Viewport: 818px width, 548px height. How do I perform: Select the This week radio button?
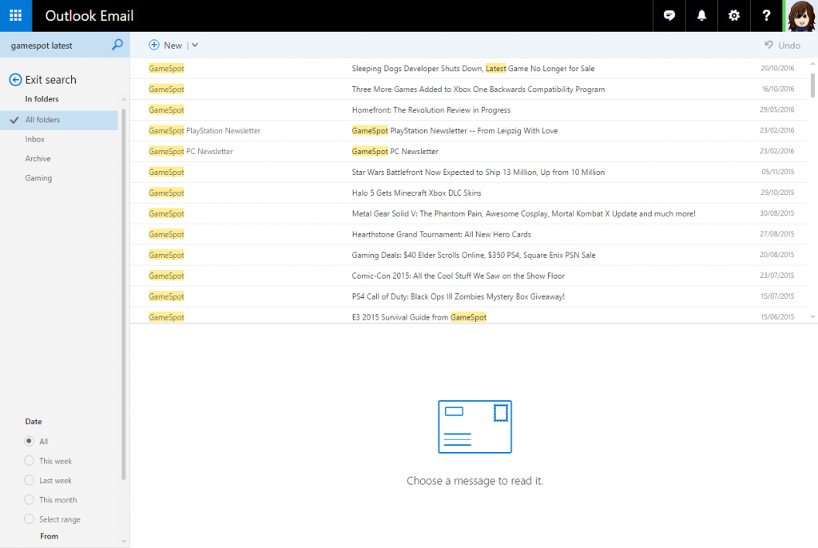click(x=30, y=460)
